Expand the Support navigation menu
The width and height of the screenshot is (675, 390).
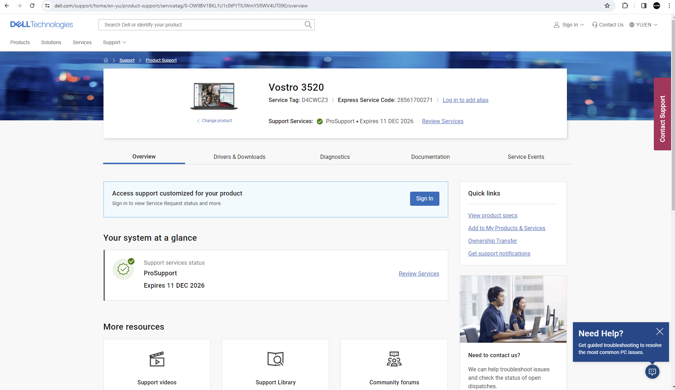[114, 42]
